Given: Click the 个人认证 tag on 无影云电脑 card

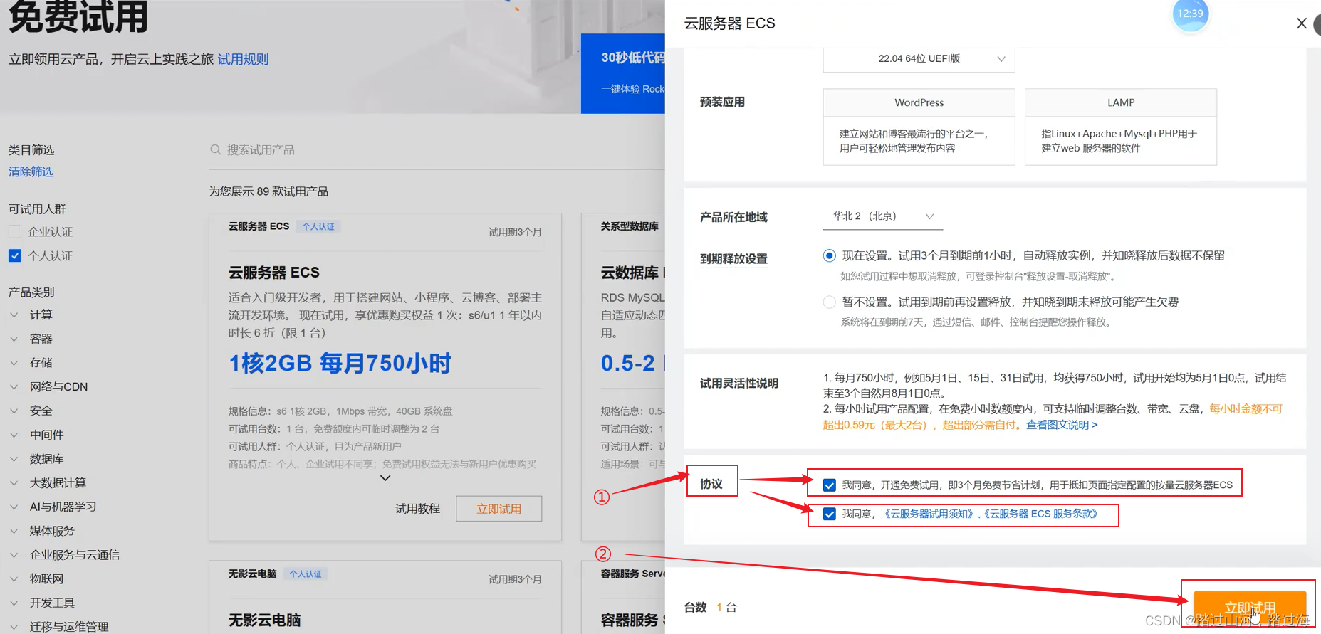Looking at the screenshot, I should (306, 574).
